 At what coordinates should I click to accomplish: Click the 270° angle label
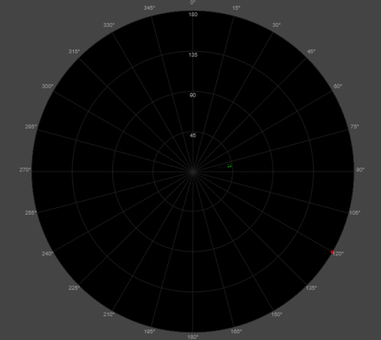(x=25, y=170)
